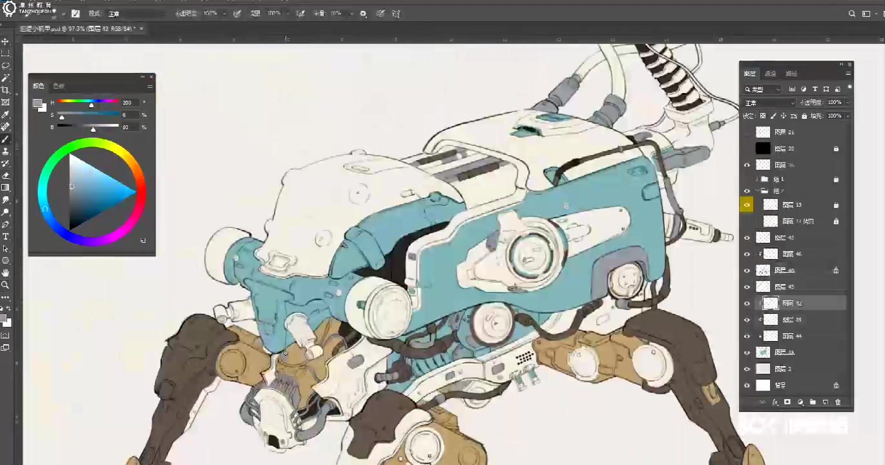Select the Eyedropper tool
This screenshot has height=465, width=885.
(x=5, y=115)
